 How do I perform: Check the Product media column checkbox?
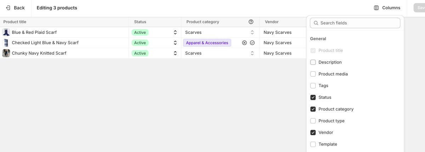(x=313, y=74)
